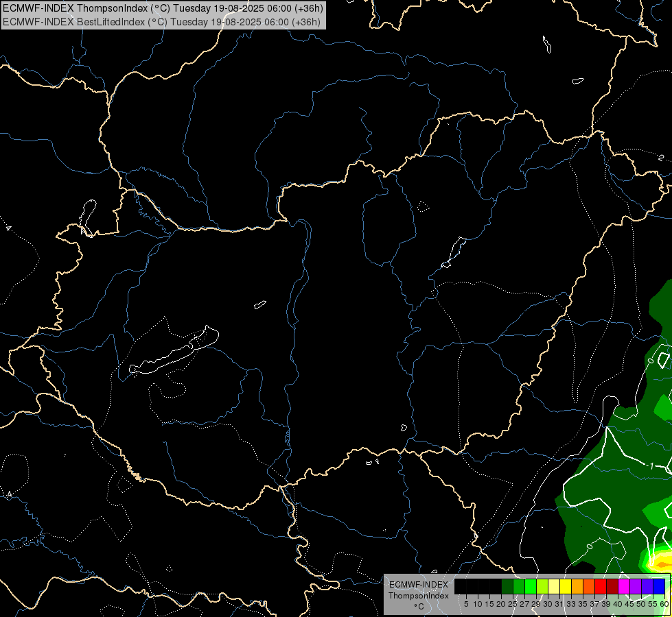Select the indigo 50–55 legend swatch
672x617 pixels.
647,586
